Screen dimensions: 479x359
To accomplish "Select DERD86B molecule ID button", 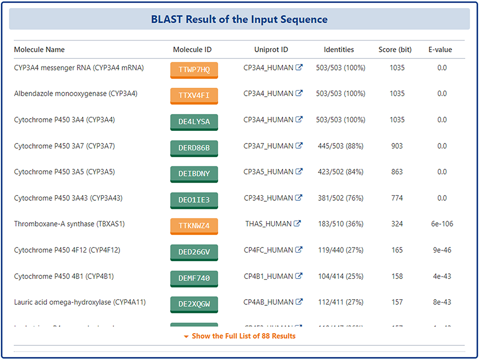I will (194, 148).
